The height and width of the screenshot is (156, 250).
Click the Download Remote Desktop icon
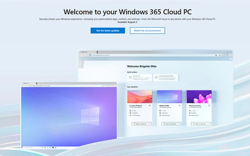(x=156, y=77)
